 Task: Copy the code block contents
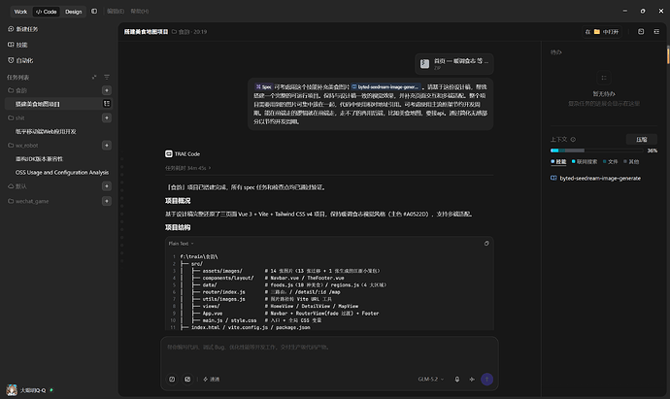[x=486, y=244]
